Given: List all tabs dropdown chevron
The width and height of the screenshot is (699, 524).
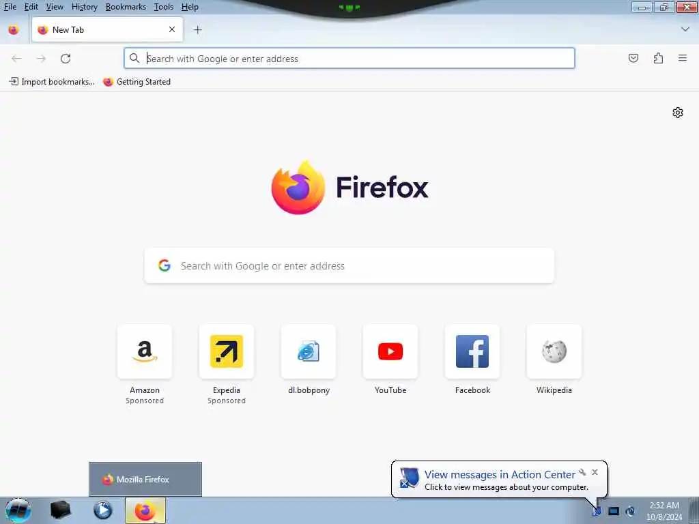Looking at the screenshot, I should click(x=685, y=29).
